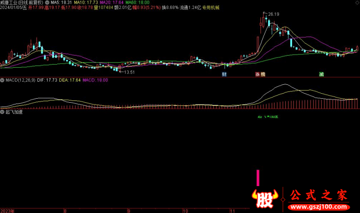The width and height of the screenshot is (360, 213).
Task: Click the float shares 流通1.24亿
Action: (x=190, y=8)
